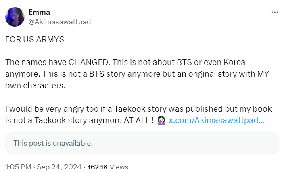
Task: Click the Views label beside the count
Action: [119, 167]
